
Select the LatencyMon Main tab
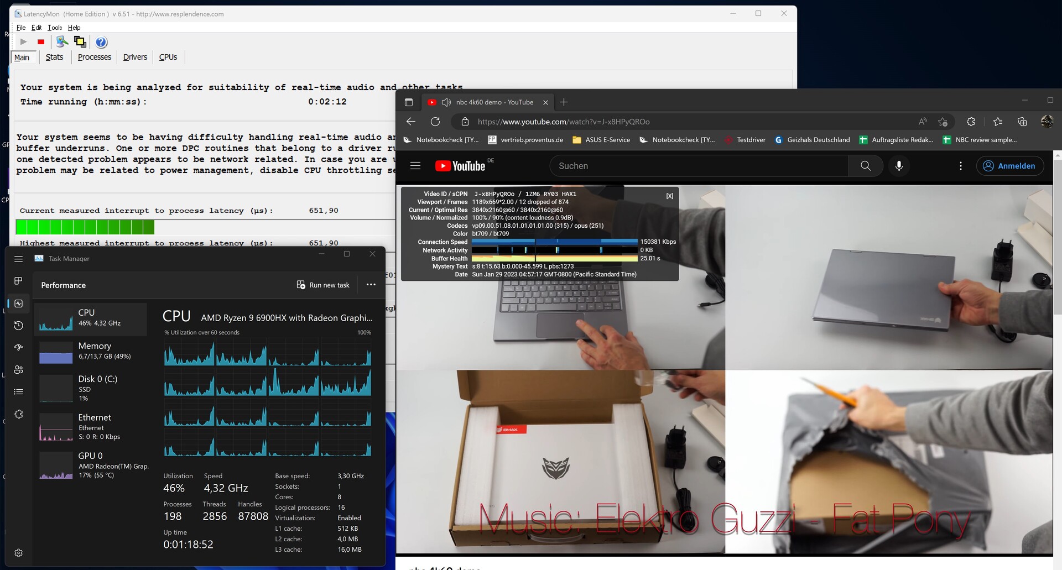tap(22, 57)
